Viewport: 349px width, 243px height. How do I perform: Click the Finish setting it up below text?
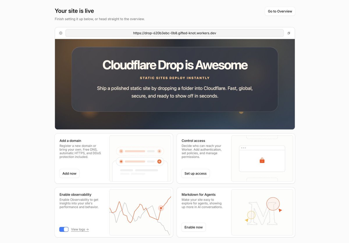click(x=100, y=19)
